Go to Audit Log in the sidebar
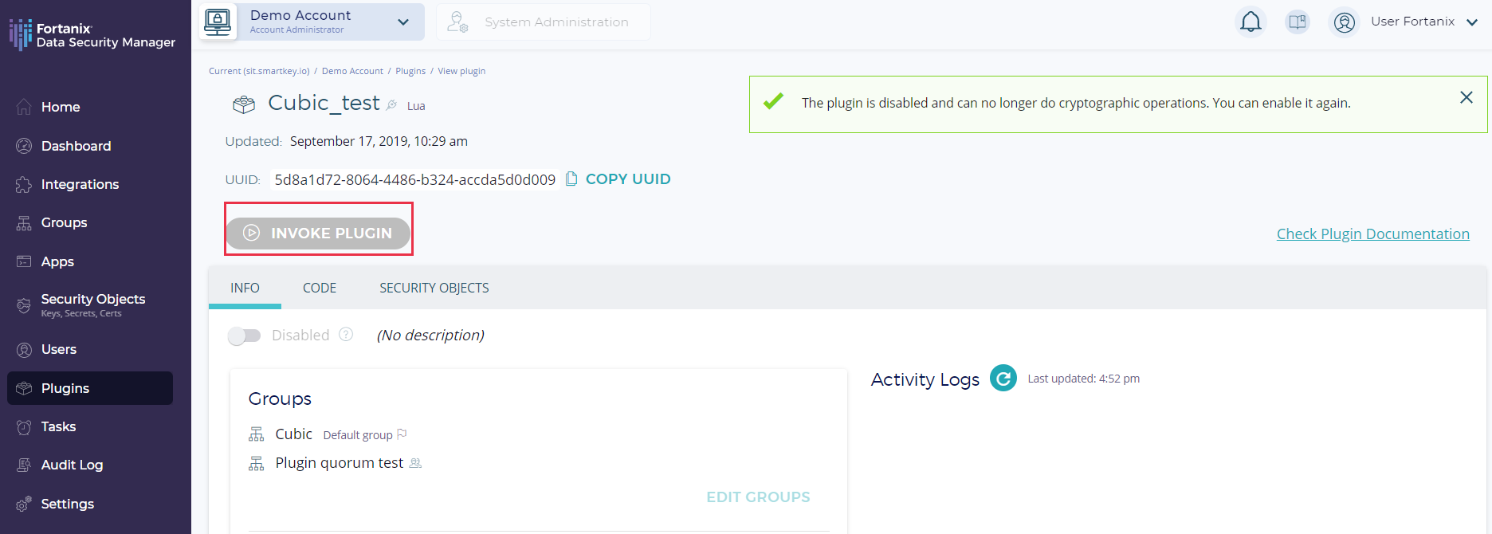The height and width of the screenshot is (534, 1492). click(72, 465)
